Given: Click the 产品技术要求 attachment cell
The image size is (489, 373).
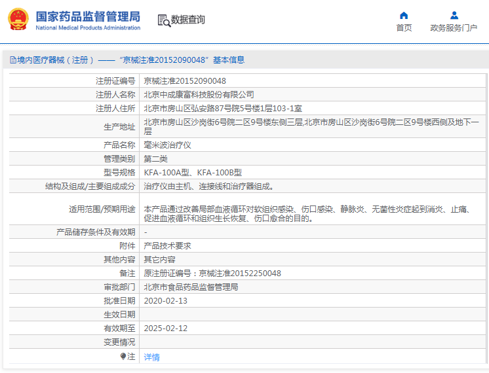Looking at the screenshot, I should [x=167, y=245].
